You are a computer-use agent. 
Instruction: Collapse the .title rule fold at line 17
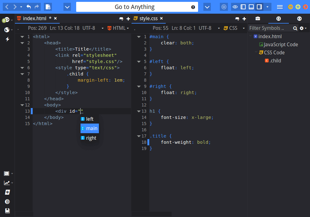(139, 136)
